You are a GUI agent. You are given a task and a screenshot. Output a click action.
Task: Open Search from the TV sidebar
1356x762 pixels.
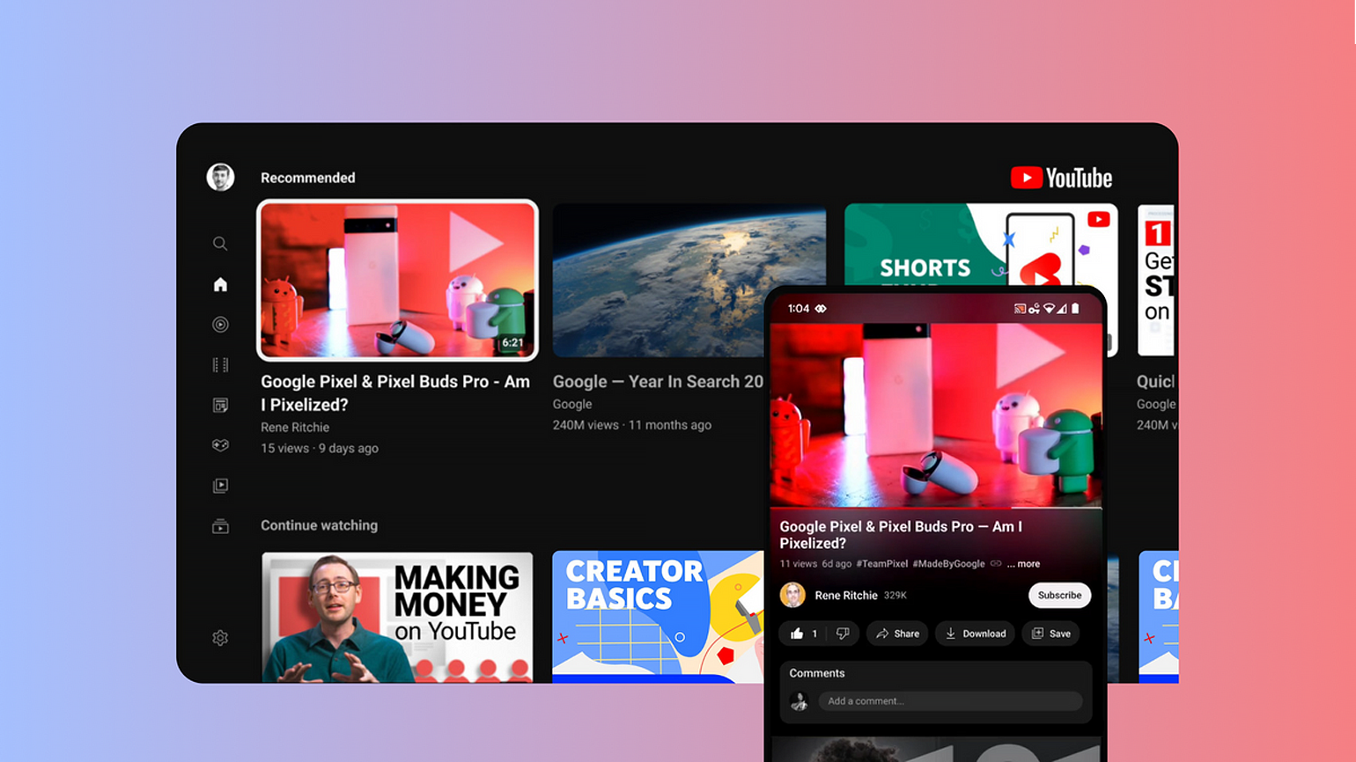[x=220, y=244]
